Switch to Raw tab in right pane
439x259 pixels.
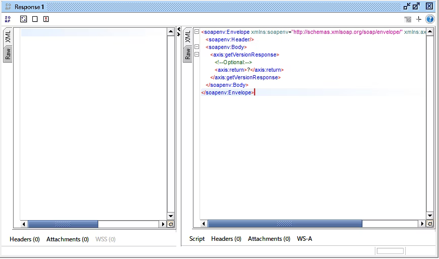(x=188, y=54)
